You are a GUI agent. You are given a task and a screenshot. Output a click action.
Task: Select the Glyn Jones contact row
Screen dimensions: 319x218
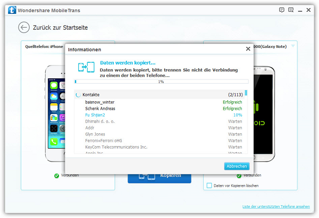(159, 134)
